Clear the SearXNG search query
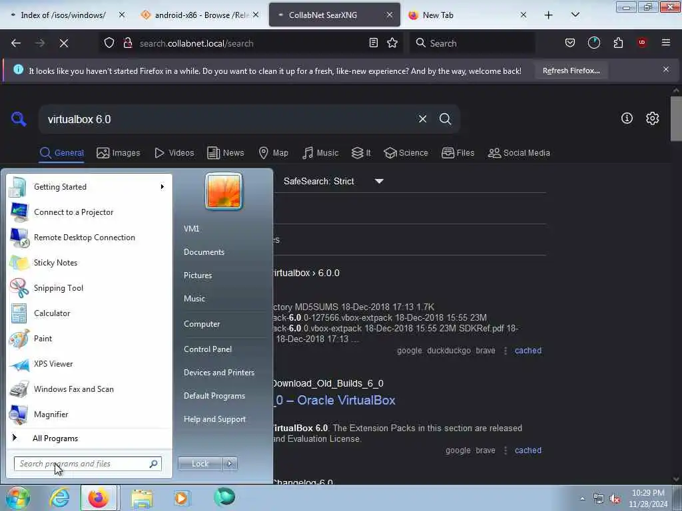 [x=422, y=119]
